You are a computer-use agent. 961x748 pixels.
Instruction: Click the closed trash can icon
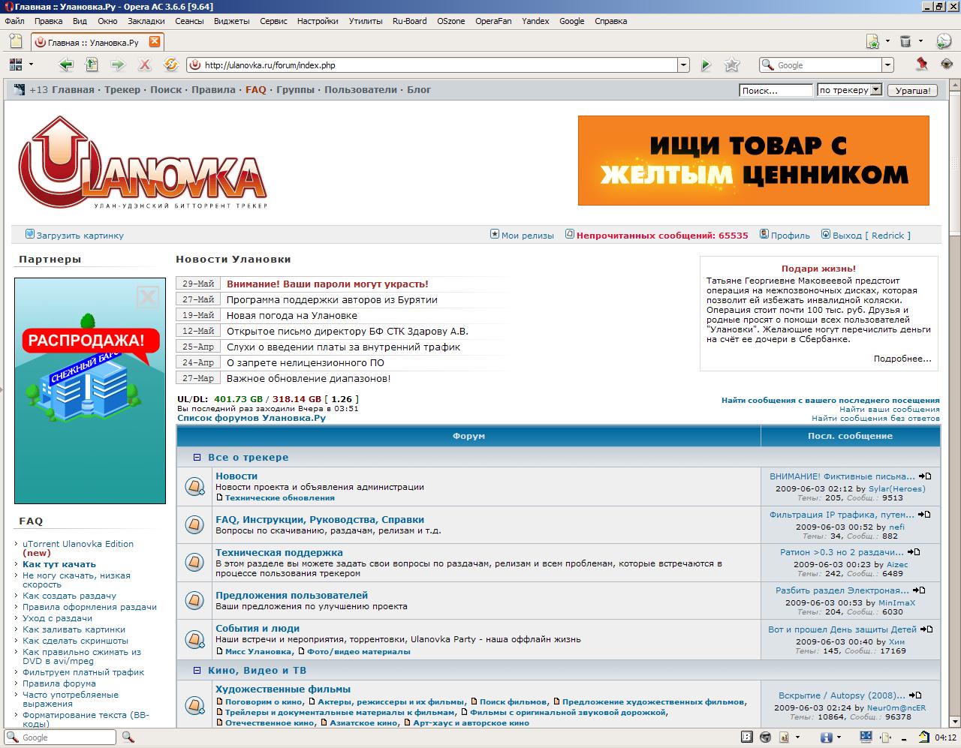point(905,41)
